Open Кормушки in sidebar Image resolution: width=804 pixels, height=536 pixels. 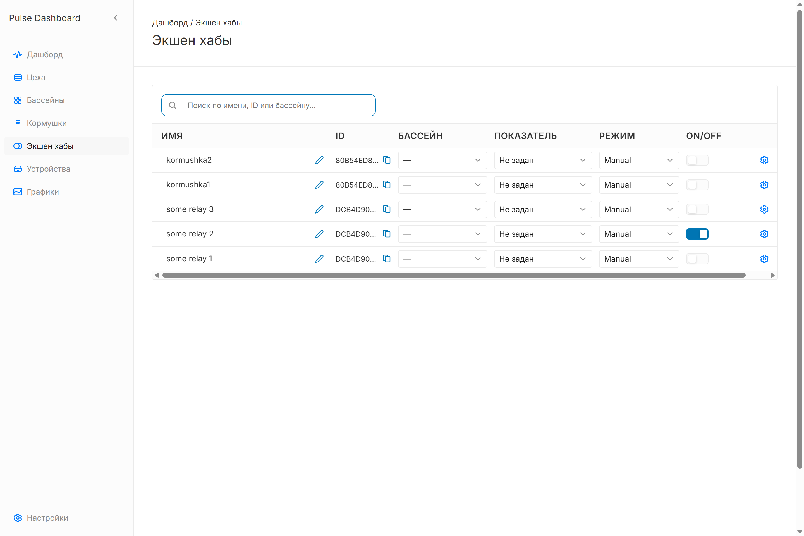(x=67, y=123)
